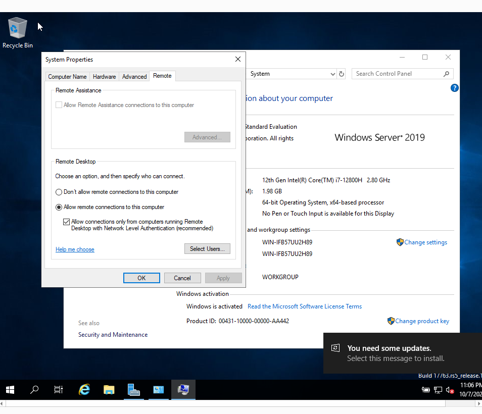
Task: Click the 1.98 GB memory value
Action: point(272,191)
